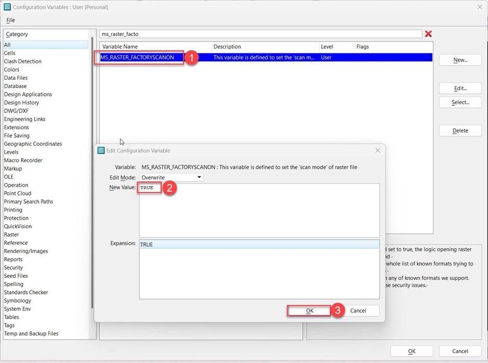Click OK in the Edit Configuration Variable dialog
Viewport: 488px width, 363px height.
point(309,310)
